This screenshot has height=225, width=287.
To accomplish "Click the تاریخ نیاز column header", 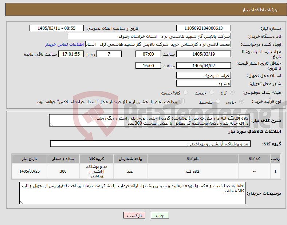I will (x=30, y=159).
